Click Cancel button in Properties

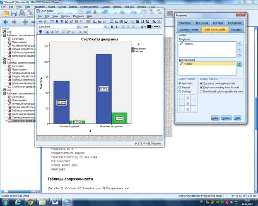[x=226, y=118]
